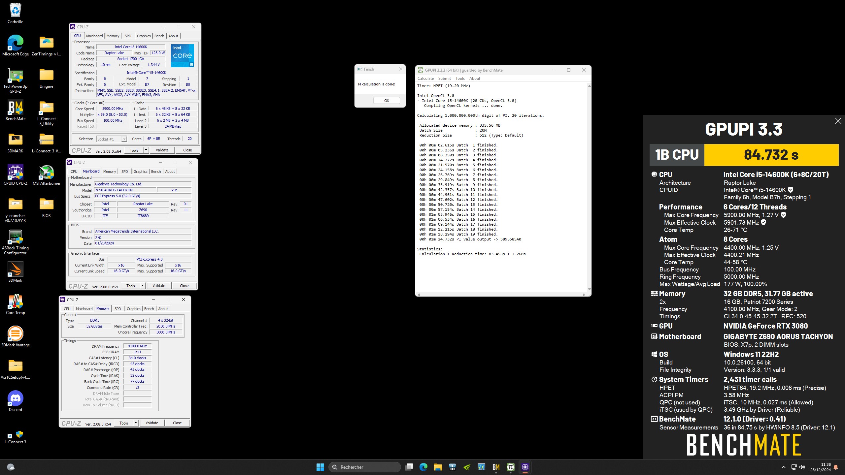This screenshot has height=475, width=845.
Task: Expand Tools dropdown arrow in Memory window
Action: point(136,423)
